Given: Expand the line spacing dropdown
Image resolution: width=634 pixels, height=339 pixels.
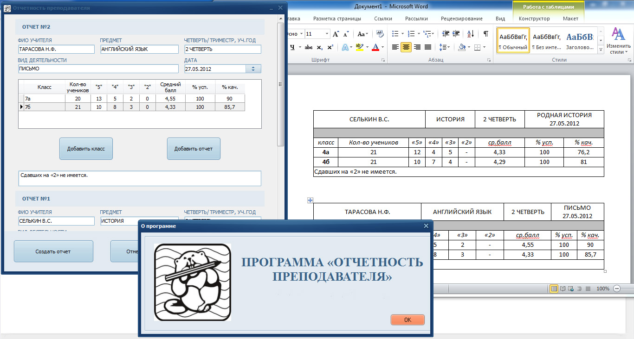Looking at the screenshot, I should [448, 47].
